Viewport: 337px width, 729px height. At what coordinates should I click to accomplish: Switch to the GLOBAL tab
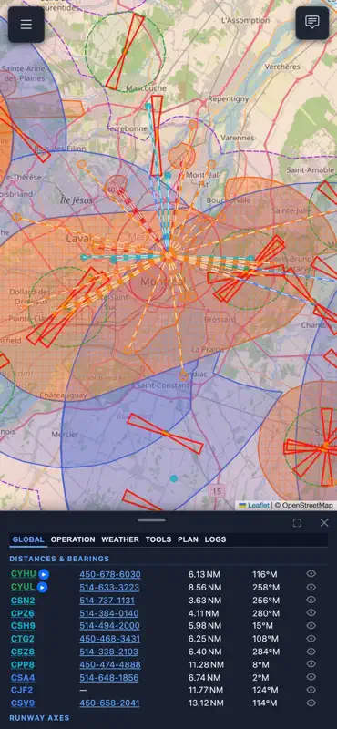coord(28,539)
